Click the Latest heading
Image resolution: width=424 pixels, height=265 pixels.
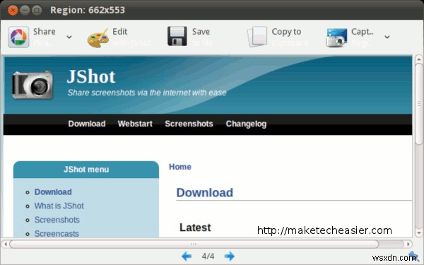[195, 228]
